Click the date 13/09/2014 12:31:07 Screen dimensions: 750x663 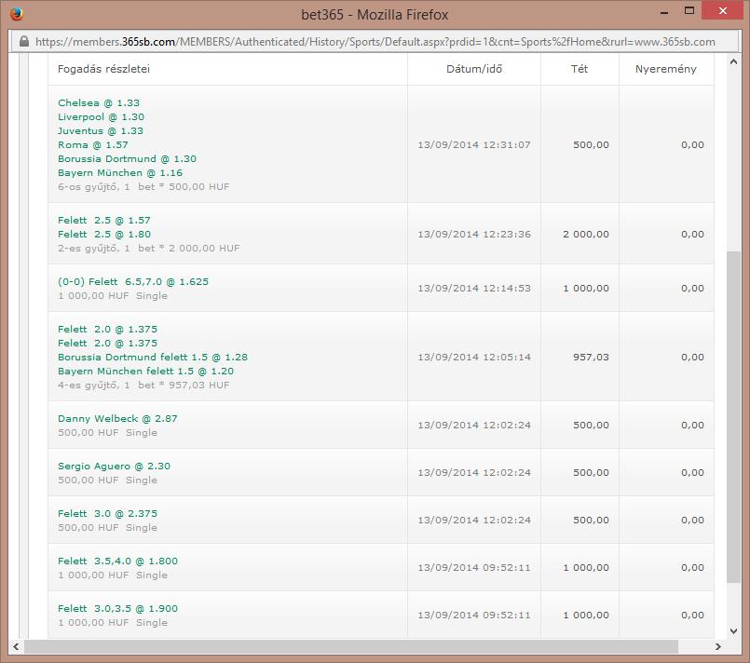pos(474,145)
